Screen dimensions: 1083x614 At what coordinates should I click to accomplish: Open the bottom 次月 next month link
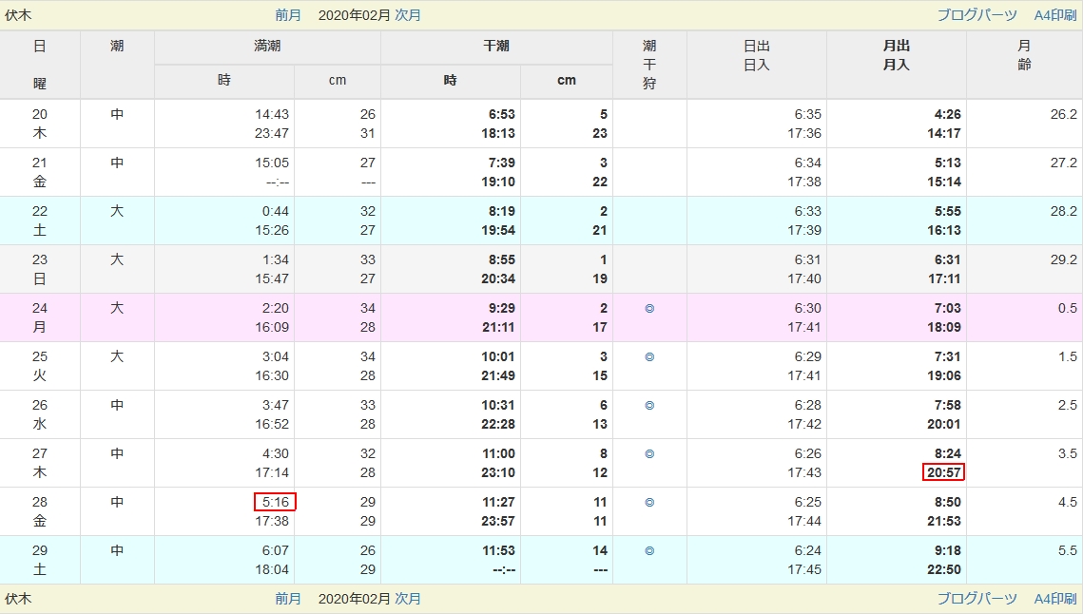[x=408, y=599]
